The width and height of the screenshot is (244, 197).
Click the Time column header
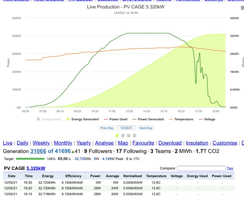tap(29, 176)
